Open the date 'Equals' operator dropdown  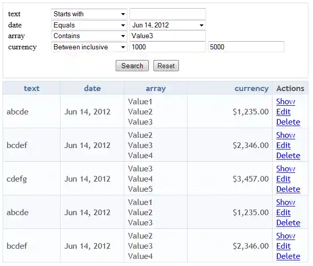[x=89, y=25]
